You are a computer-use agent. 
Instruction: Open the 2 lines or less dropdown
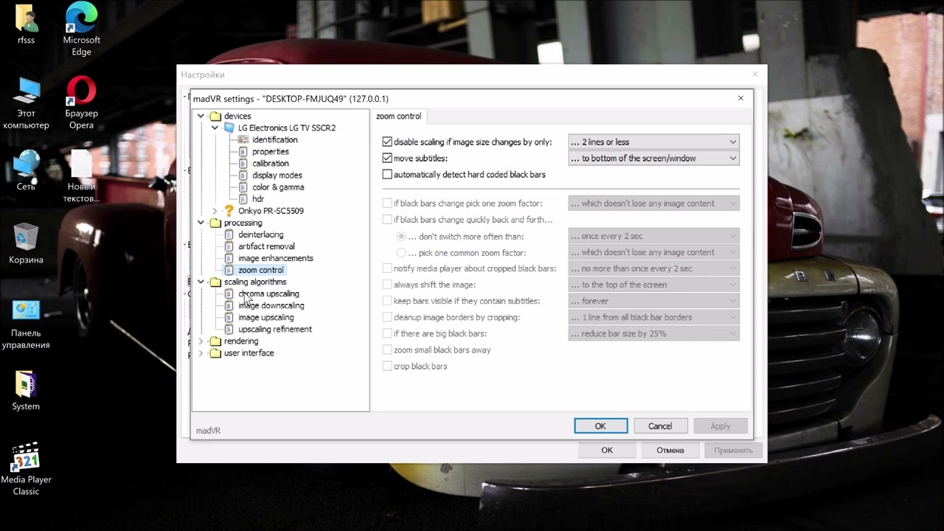point(653,142)
